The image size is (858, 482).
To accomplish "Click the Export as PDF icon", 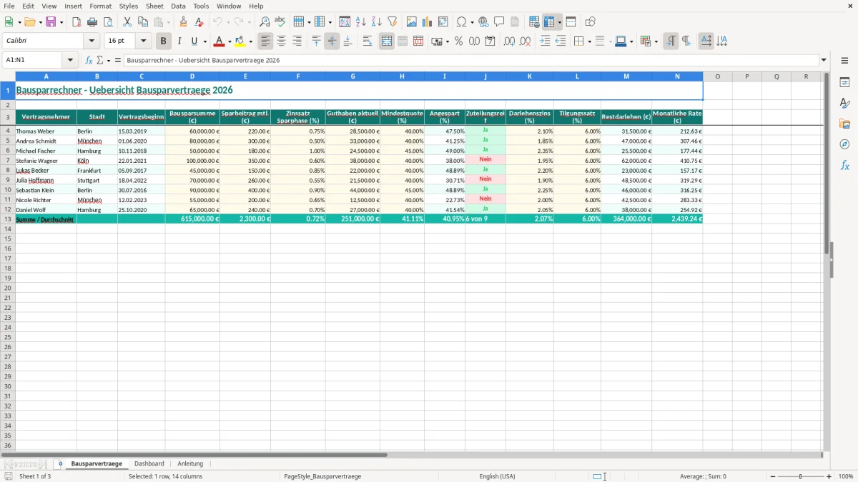I will (x=77, y=22).
